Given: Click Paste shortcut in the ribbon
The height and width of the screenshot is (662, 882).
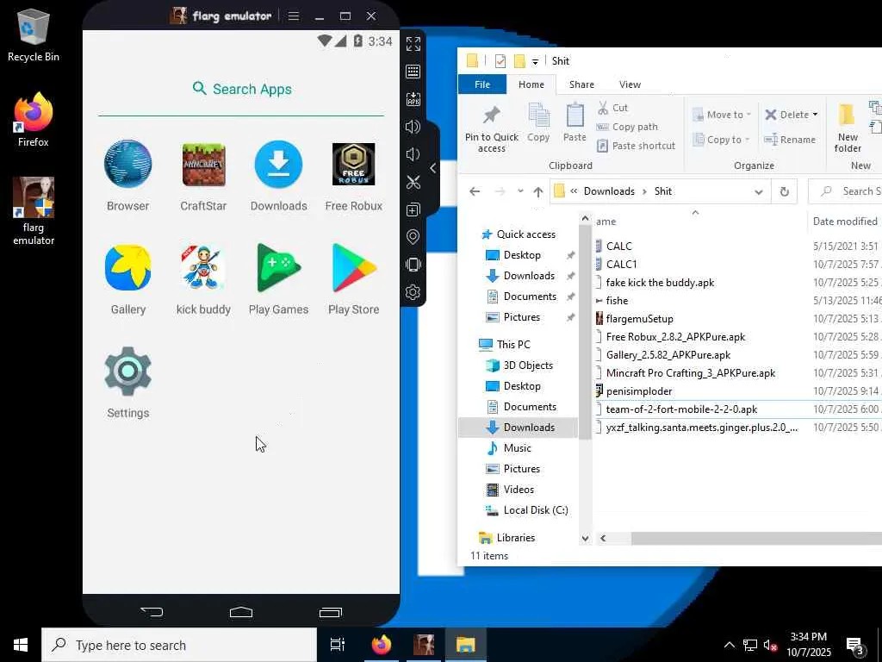Looking at the screenshot, I should tap(636, 146).
